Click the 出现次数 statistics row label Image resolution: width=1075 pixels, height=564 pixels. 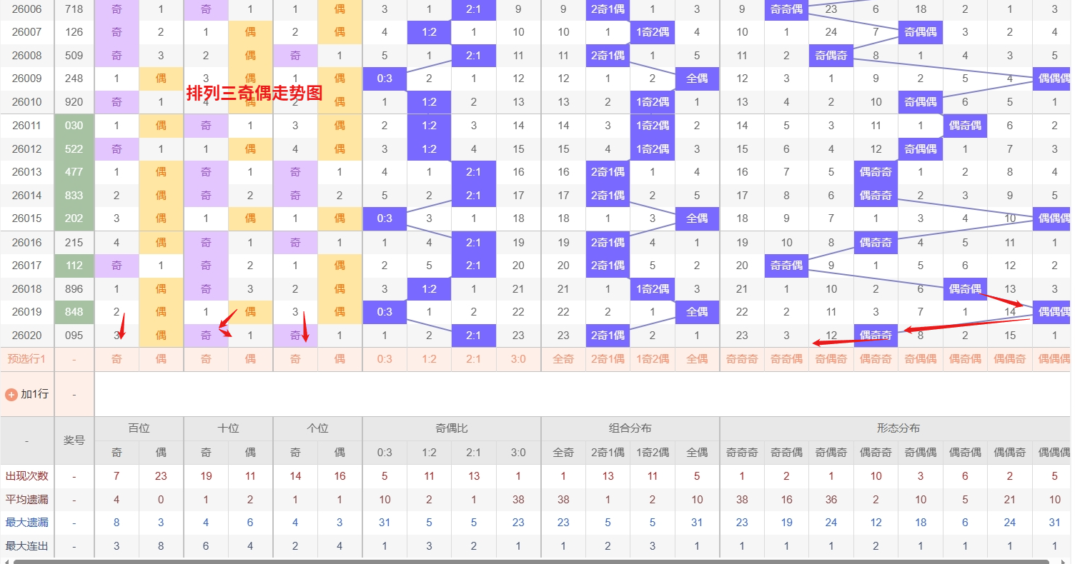[26, 476]
